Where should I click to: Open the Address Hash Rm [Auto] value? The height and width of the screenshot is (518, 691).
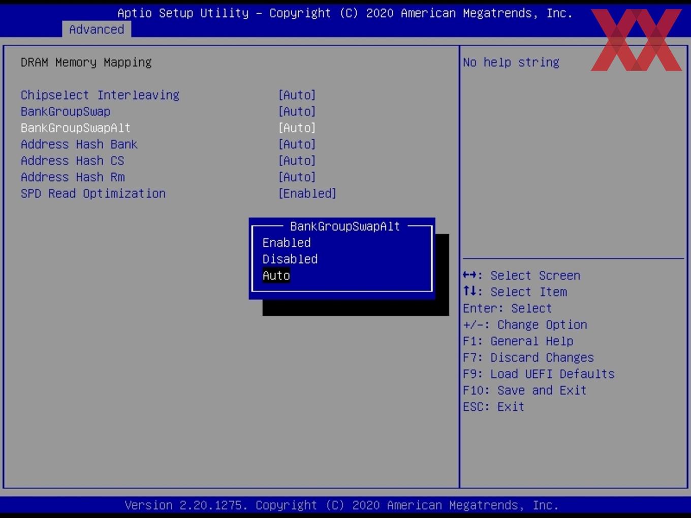click(297, 177)
